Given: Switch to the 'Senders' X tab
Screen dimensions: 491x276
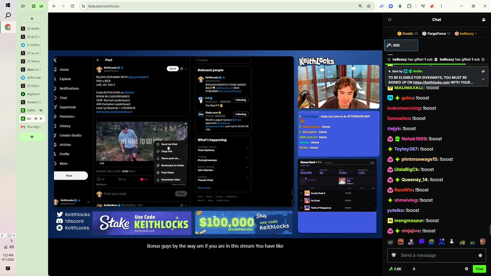Looking at the screenshot, I should click(x=32, y=102).
